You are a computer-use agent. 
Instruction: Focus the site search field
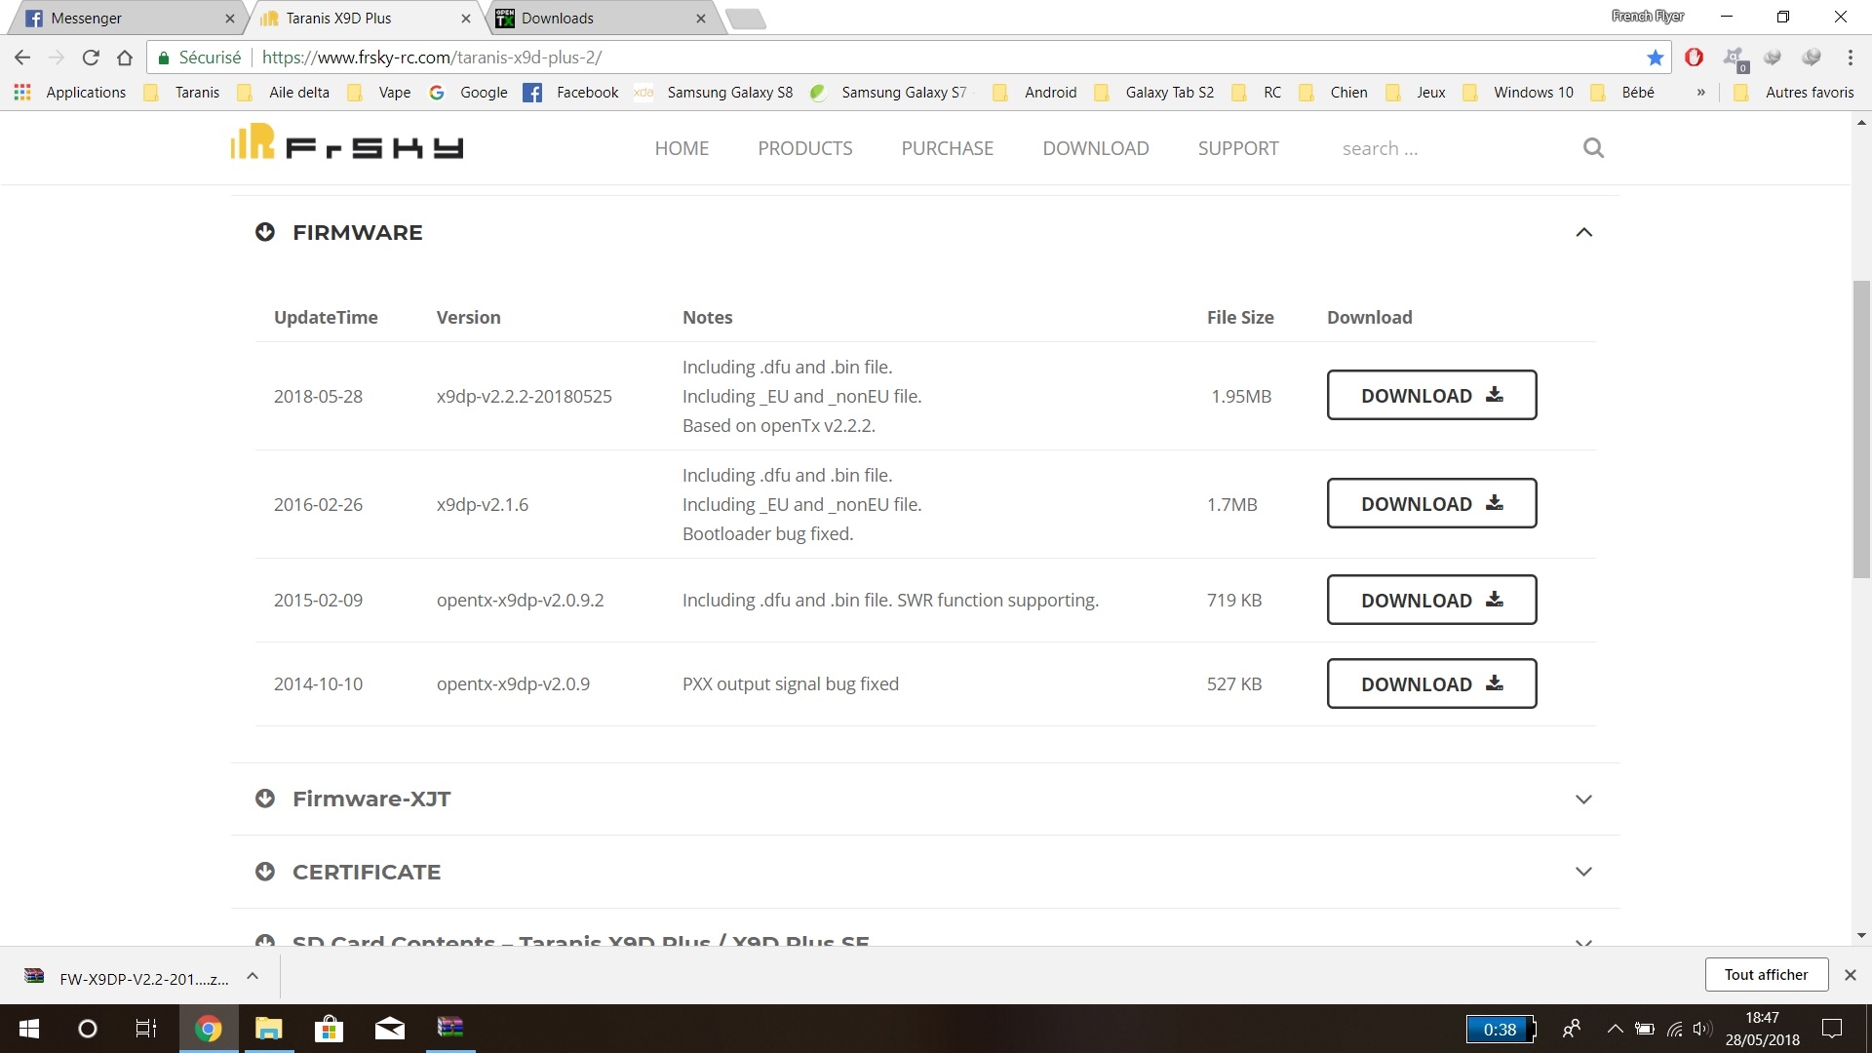[1453, 148]
